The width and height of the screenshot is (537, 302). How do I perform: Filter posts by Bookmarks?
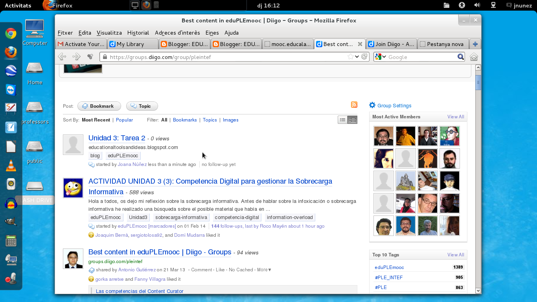(185, 120)
